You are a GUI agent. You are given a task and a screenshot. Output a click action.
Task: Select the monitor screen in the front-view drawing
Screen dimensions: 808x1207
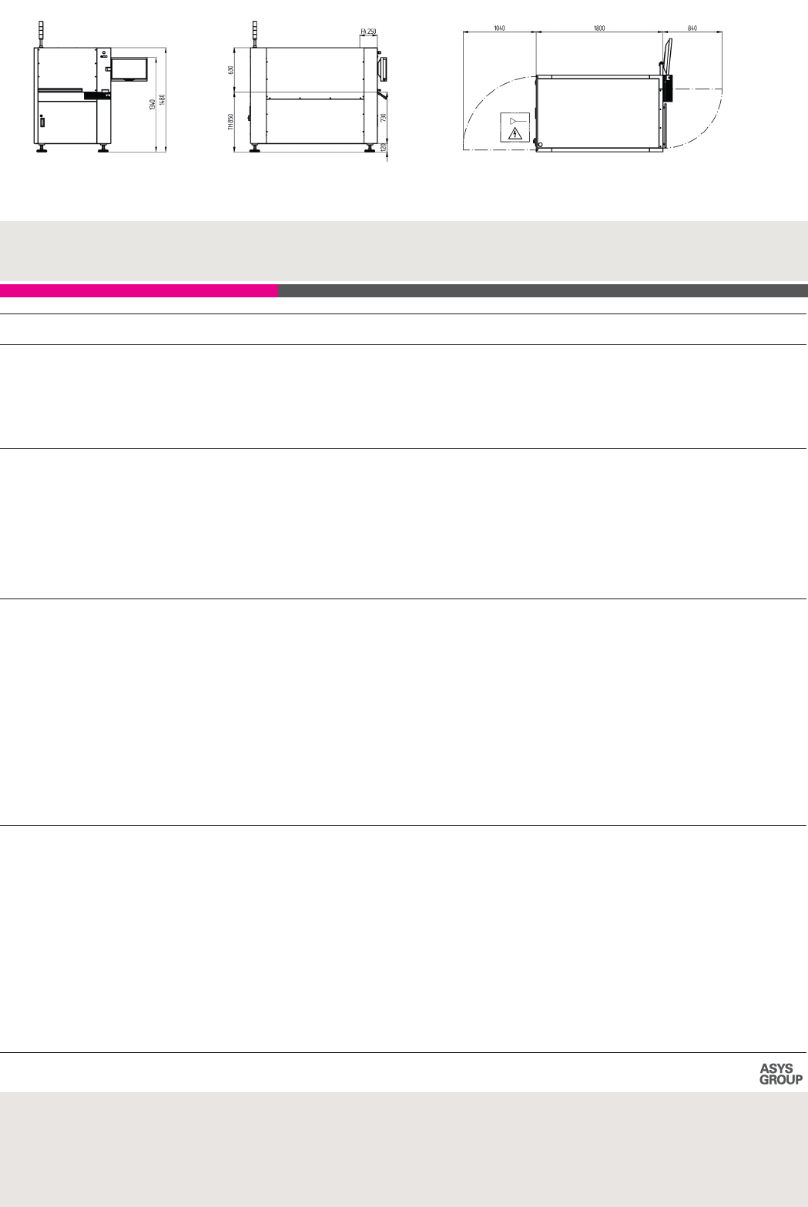[x=129, y=68]
